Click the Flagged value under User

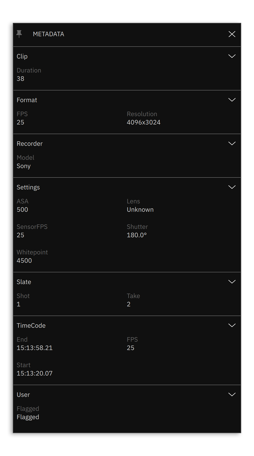point(28,417)
